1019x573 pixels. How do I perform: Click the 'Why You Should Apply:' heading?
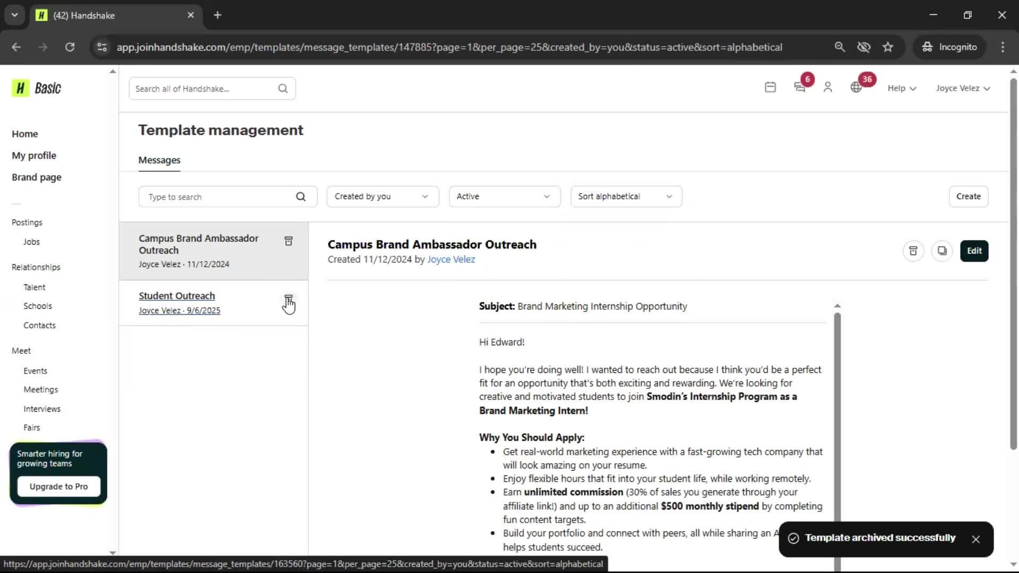[x=531, y=438]
